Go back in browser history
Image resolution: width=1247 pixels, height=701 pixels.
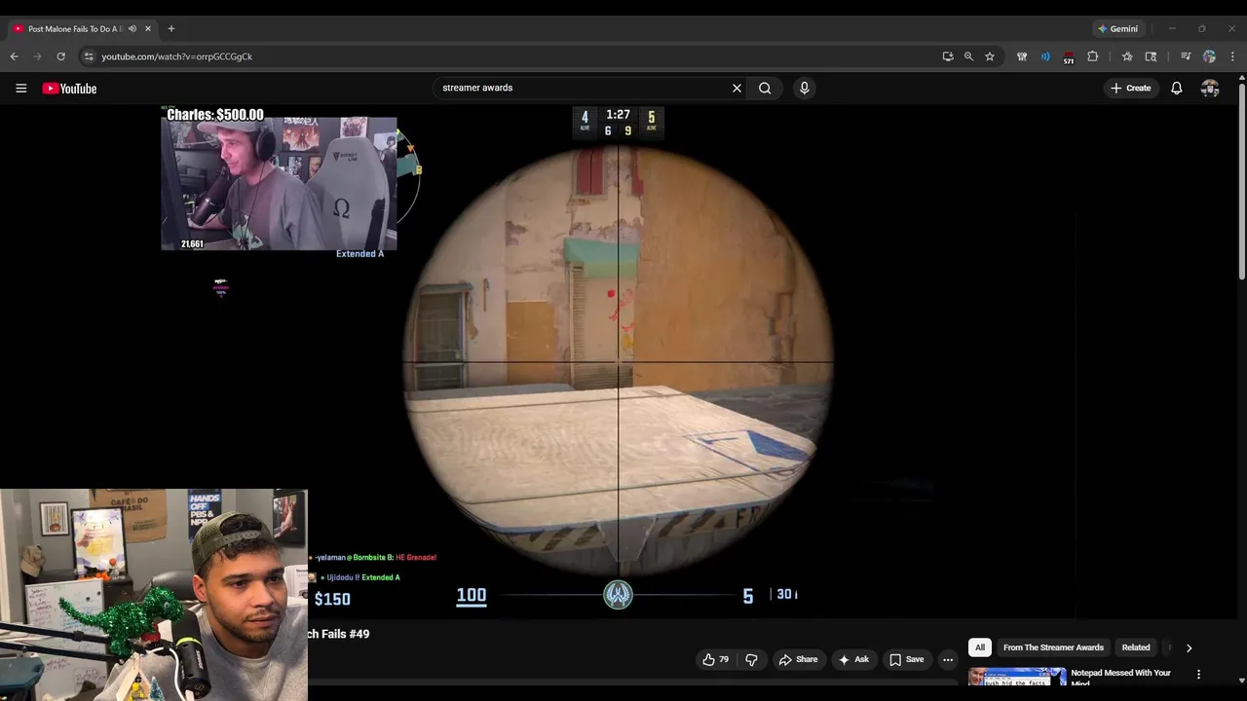click(15, 56)
